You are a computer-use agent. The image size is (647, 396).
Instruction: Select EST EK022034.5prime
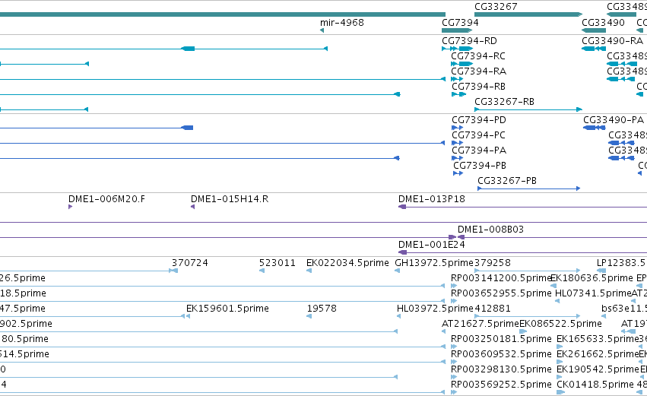pyautogui.click(x=347, y=263)
